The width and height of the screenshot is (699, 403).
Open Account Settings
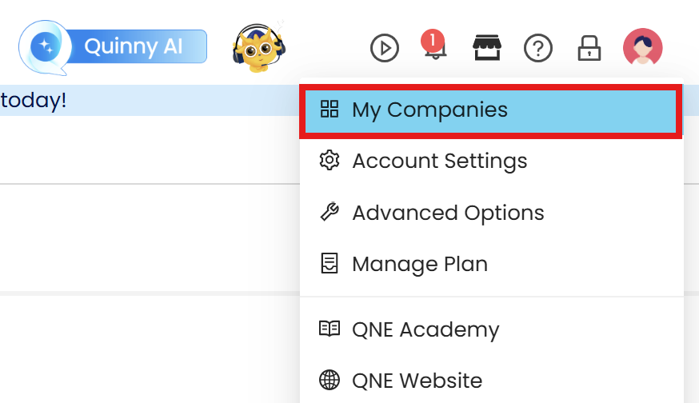pyautogui.click(x=439, y=161)
